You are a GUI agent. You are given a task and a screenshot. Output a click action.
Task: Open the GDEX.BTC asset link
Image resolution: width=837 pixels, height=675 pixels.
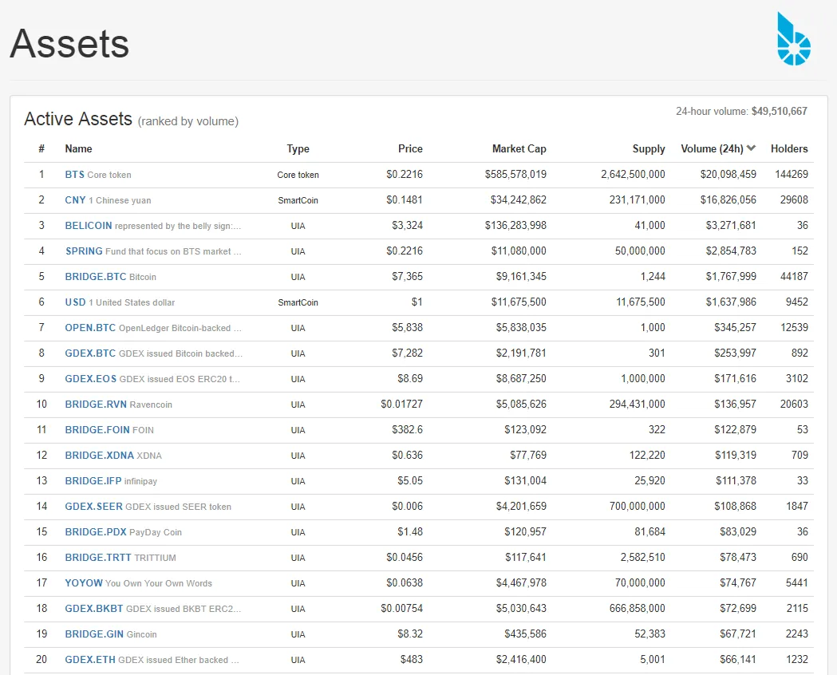[x=90, y=353]
